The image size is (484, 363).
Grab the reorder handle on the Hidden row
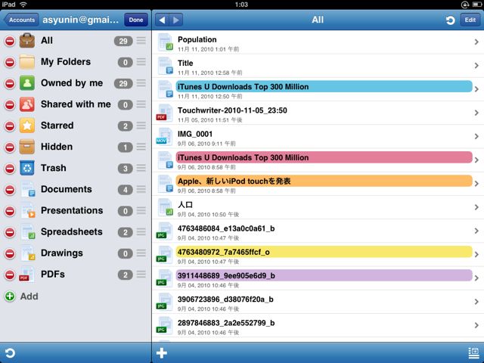tap(141, 147)
